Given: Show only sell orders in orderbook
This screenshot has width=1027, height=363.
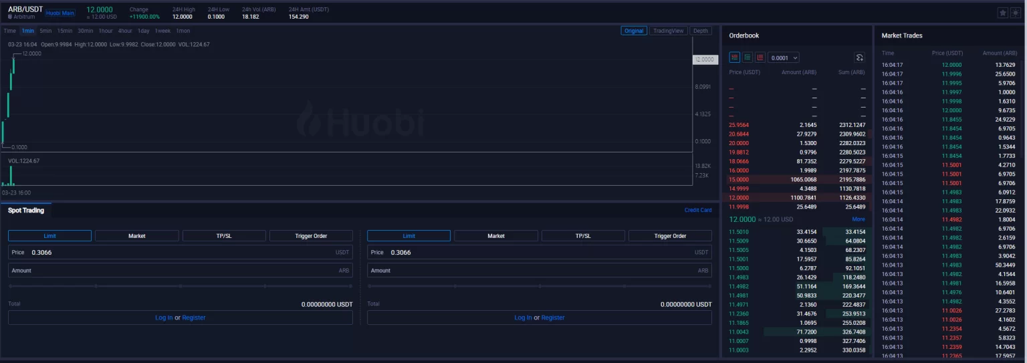Looking at the screenshot, I should (x=760, y=57).
